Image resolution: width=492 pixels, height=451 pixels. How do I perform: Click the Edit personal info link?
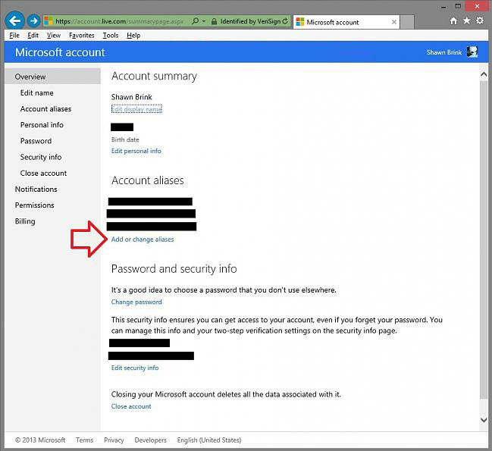[136, 151]
